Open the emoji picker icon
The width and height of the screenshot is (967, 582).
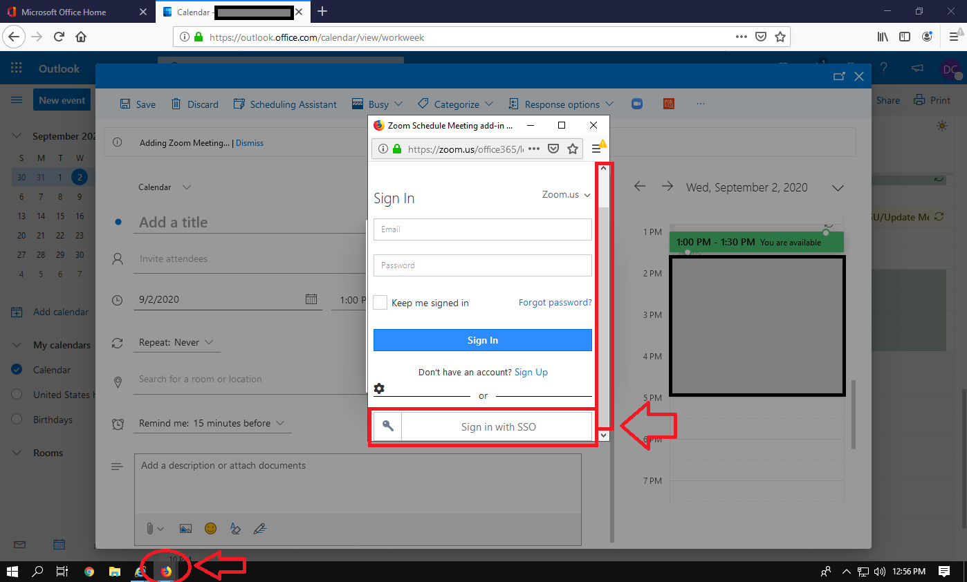tap(210, 528)
